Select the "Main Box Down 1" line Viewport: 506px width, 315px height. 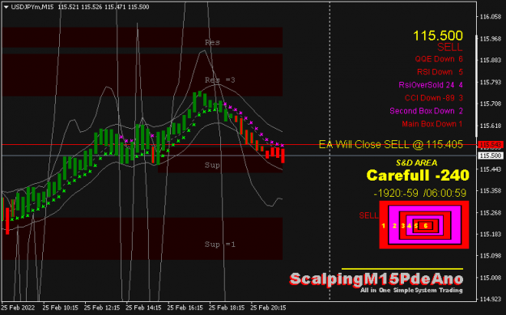pos(432,124)
